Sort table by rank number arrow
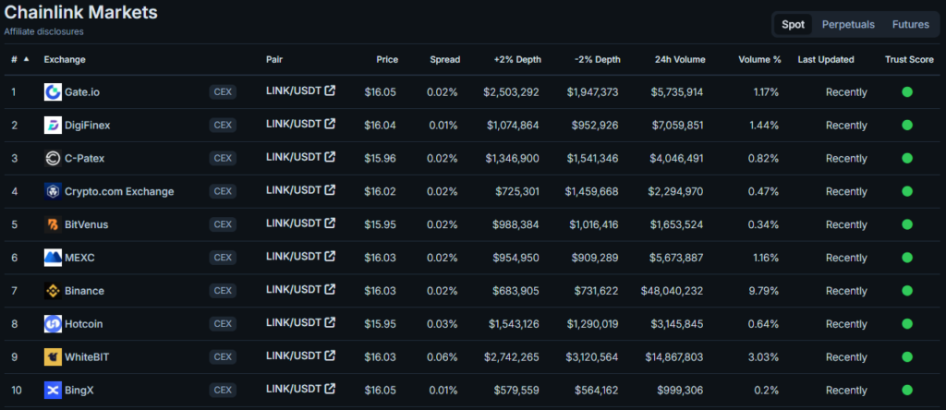 (26, 59)
